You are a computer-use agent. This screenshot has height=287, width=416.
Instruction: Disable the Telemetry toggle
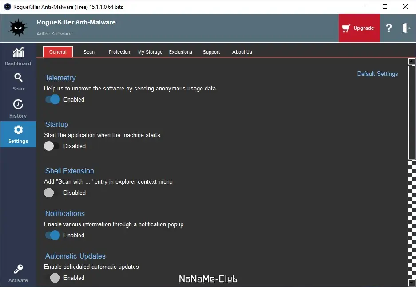(x=52, y=99)
